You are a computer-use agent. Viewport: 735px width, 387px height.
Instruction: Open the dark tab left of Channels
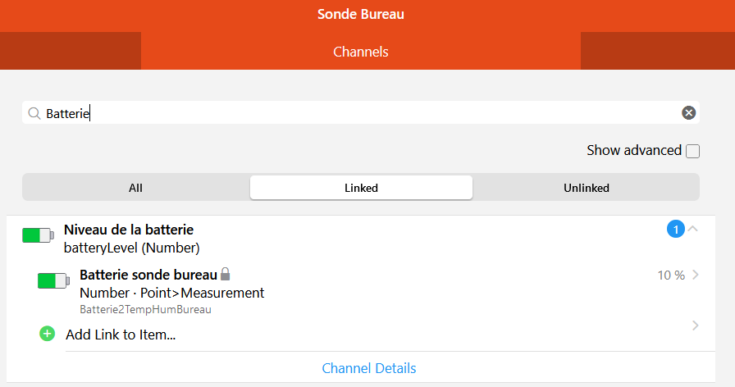tap(71, 51)
